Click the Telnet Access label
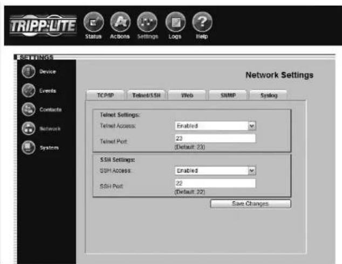Image resolution: width=342 pixels, height=264 pixels. coord(118,126)
